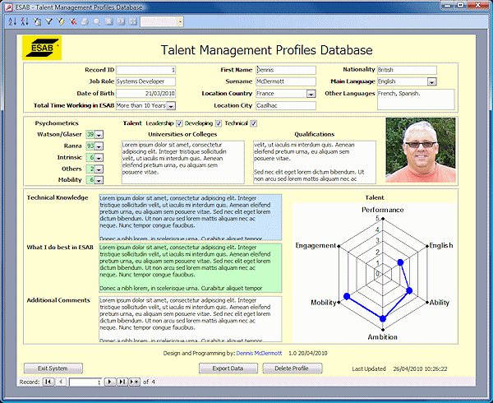Click the What I do best green text area
This screenshot has height=403, width=493.
[191, 268]
